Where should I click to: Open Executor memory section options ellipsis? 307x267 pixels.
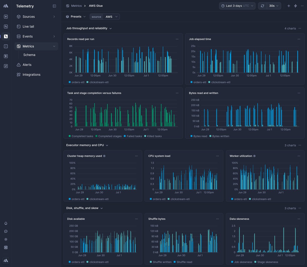pyautogui.click(x=300, y=145)
